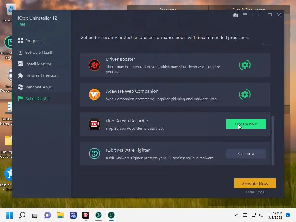
Task: Open the Windows Start menu
Action: [10, 215]
